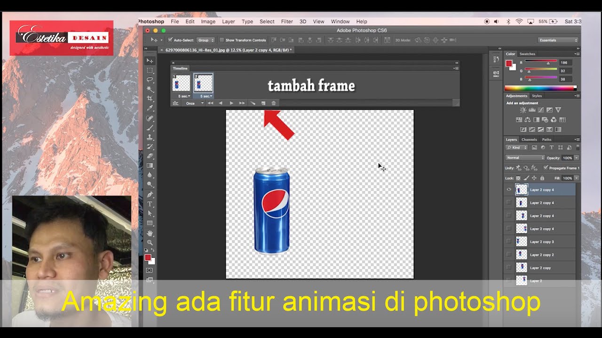Select the Horizontal Type tool
This screenshot has width=602, height=338.
click(x=150, y=204)
